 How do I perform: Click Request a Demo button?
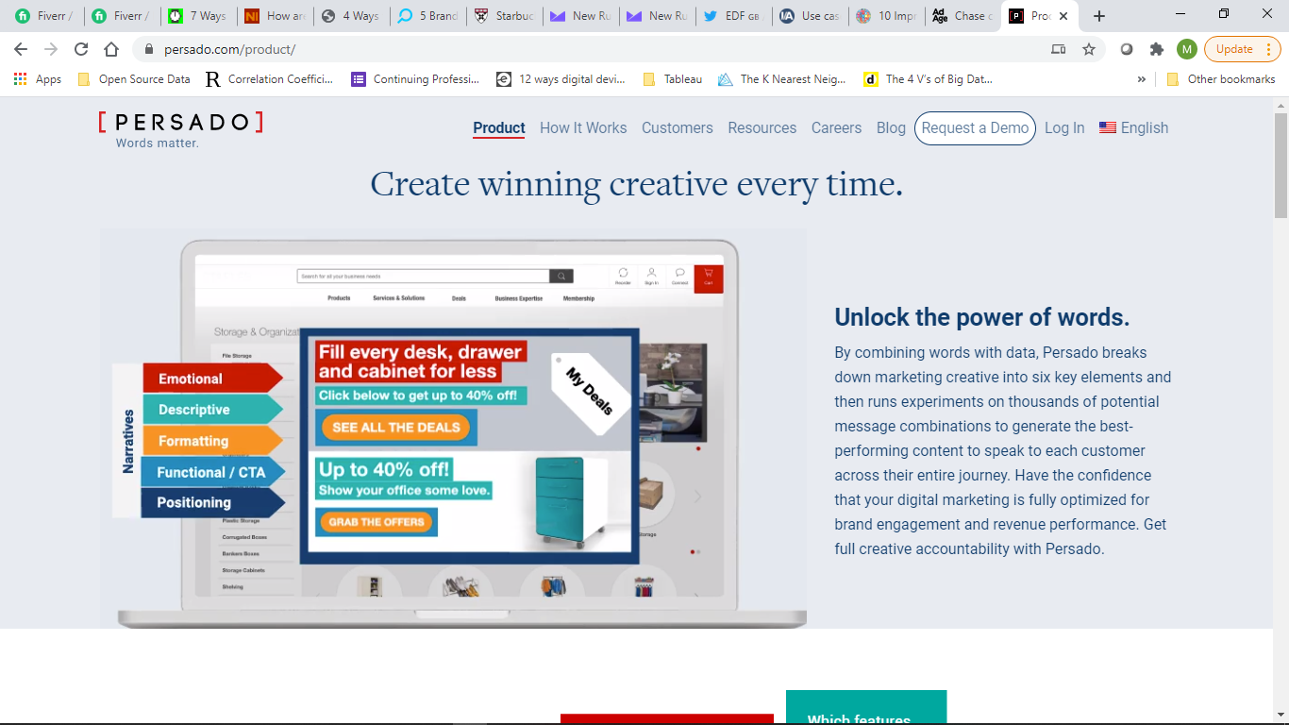pos(975,127)
